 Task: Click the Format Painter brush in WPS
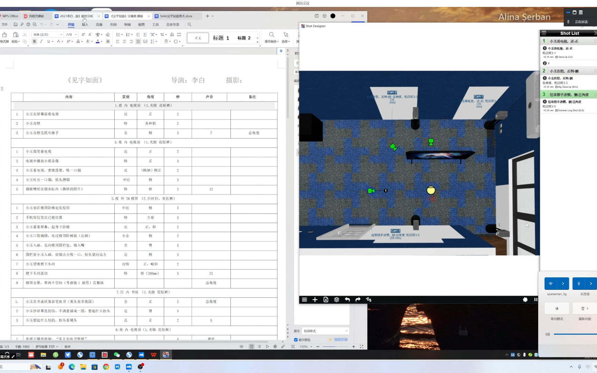pos(4,35)
